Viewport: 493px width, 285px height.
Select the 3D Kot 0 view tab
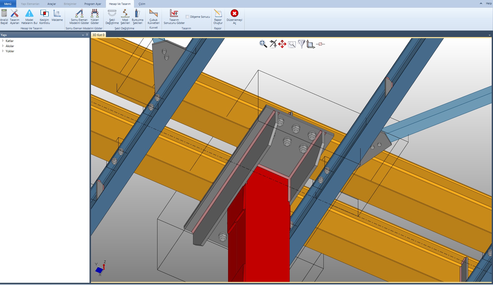pyautogui.click(x=98, y=35)
